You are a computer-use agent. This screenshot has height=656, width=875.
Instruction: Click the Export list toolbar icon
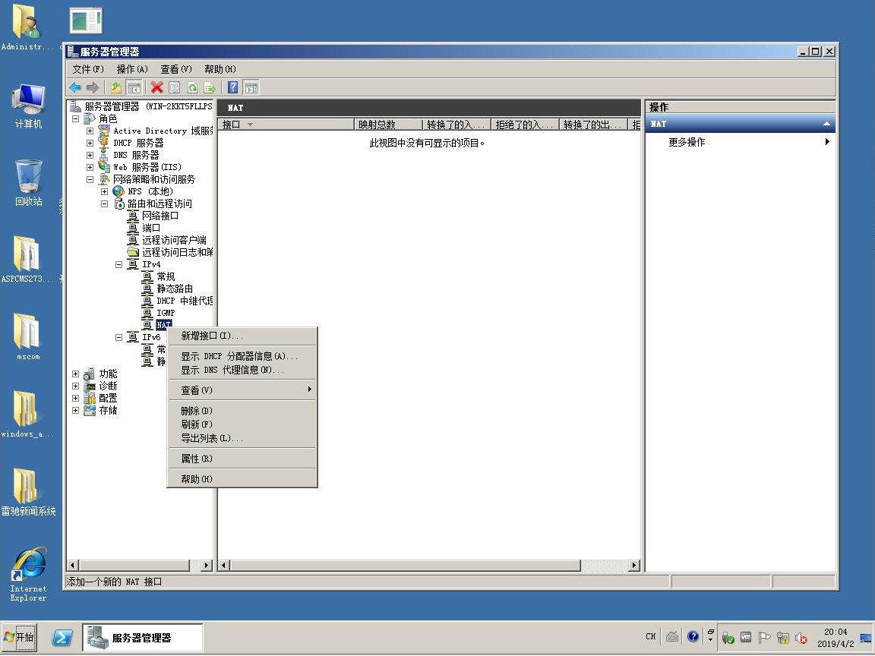[x=210, y=88]
